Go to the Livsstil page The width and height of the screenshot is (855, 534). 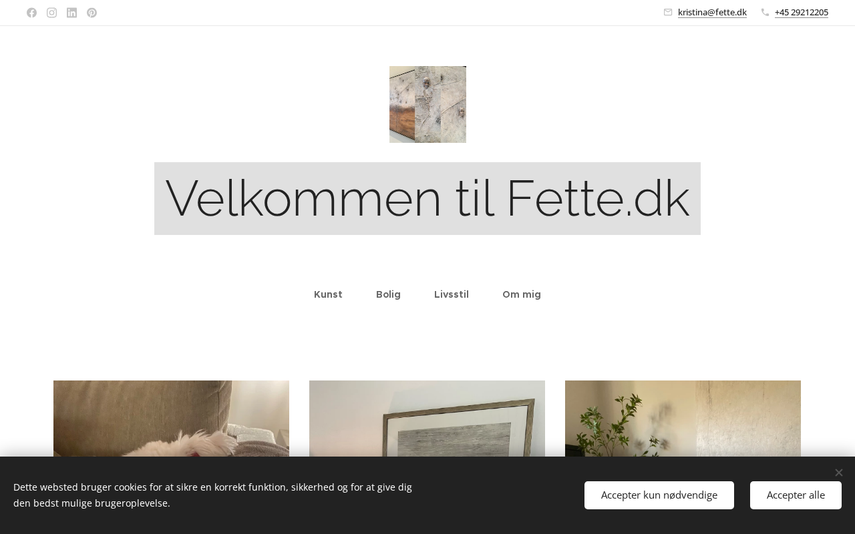452,294
